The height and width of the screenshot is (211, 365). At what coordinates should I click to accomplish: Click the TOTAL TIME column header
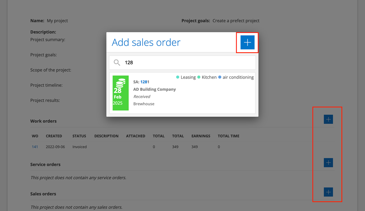point(228,136)
